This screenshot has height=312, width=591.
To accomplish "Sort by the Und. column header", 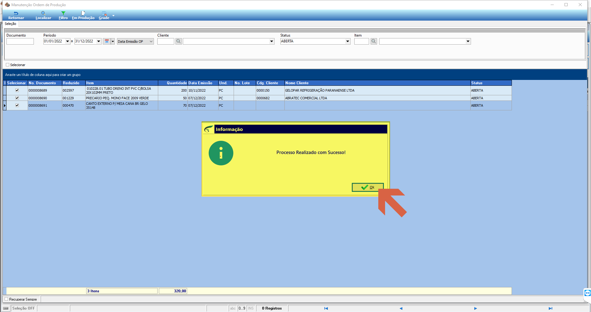I will pyautogui.click(x=226, y=83).
